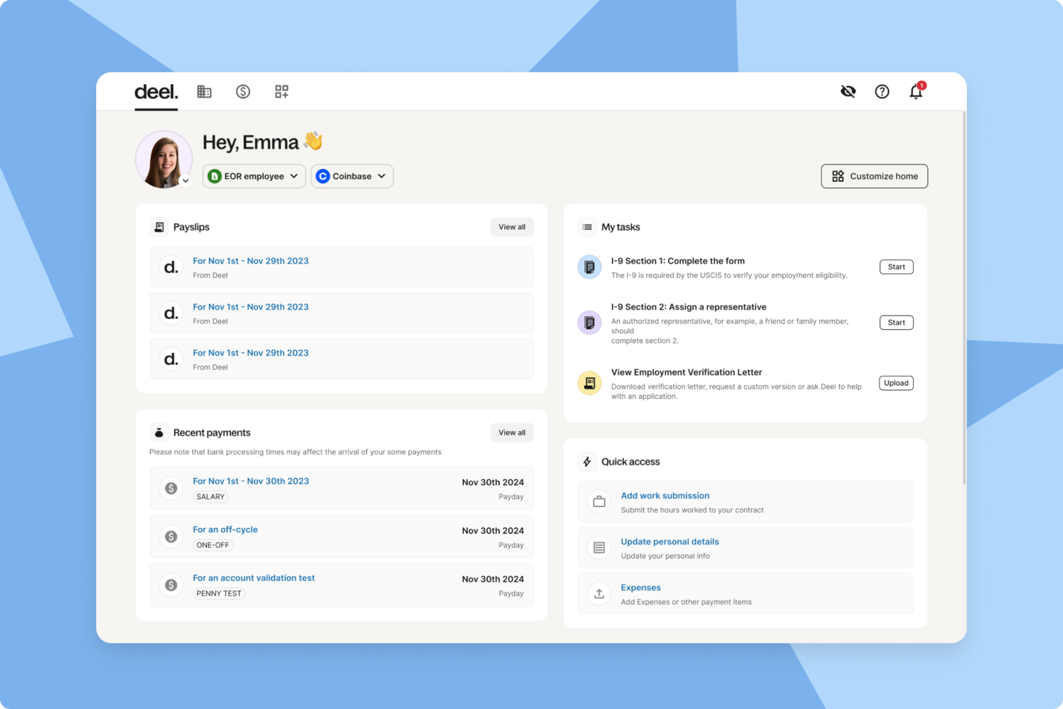
Task: Click the payslip document icon beside Payslips heading
Action: (158, 226)
